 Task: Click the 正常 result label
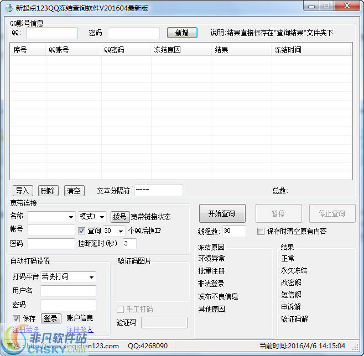click(x=288, y=258)
